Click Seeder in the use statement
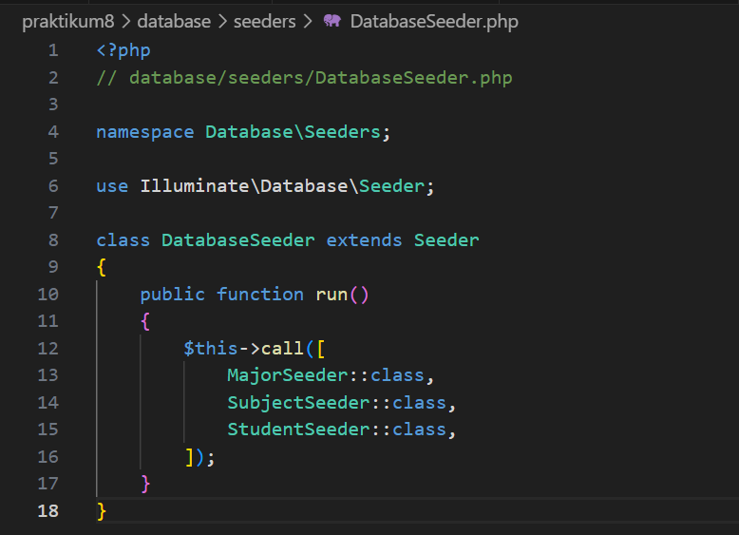 click(x=392, y=186)
